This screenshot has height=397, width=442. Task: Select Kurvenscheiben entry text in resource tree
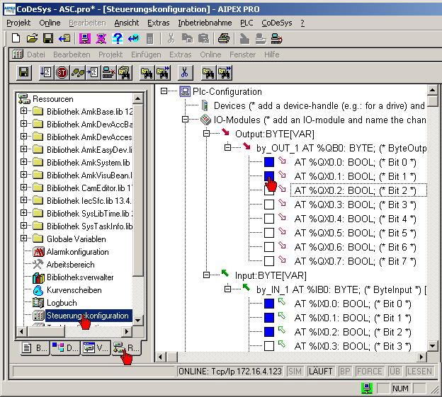coord(74,290)
